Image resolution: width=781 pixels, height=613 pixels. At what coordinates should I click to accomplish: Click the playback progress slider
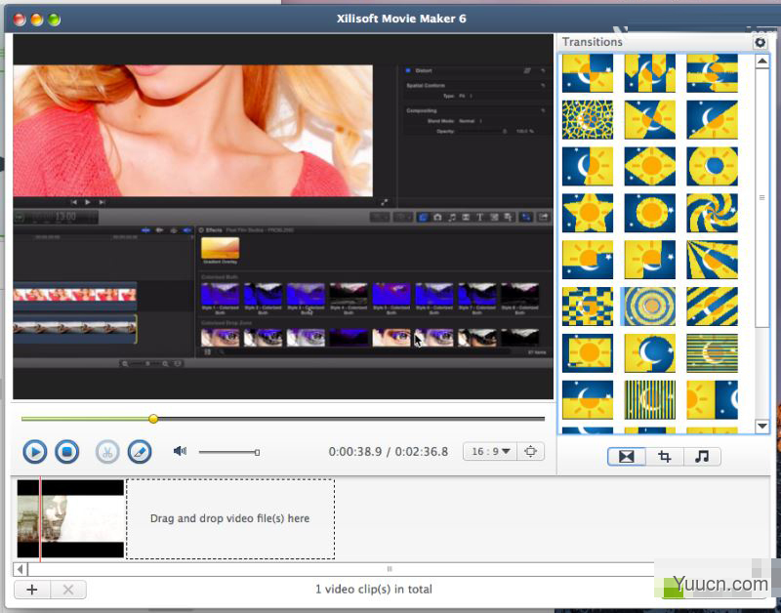pyautogui.click(x=154, y=418)
